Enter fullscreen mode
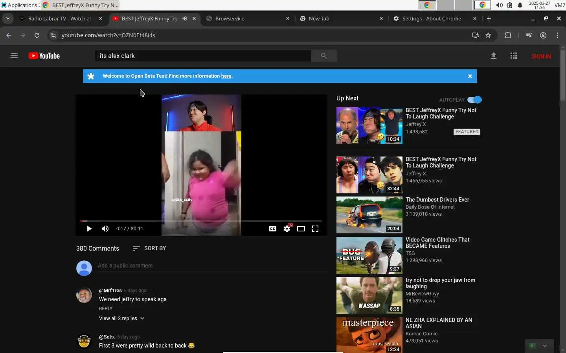 (315, 229)
